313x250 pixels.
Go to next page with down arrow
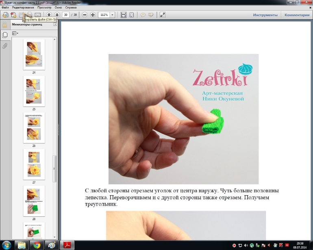pyautogui.click(x=57, y=15)
